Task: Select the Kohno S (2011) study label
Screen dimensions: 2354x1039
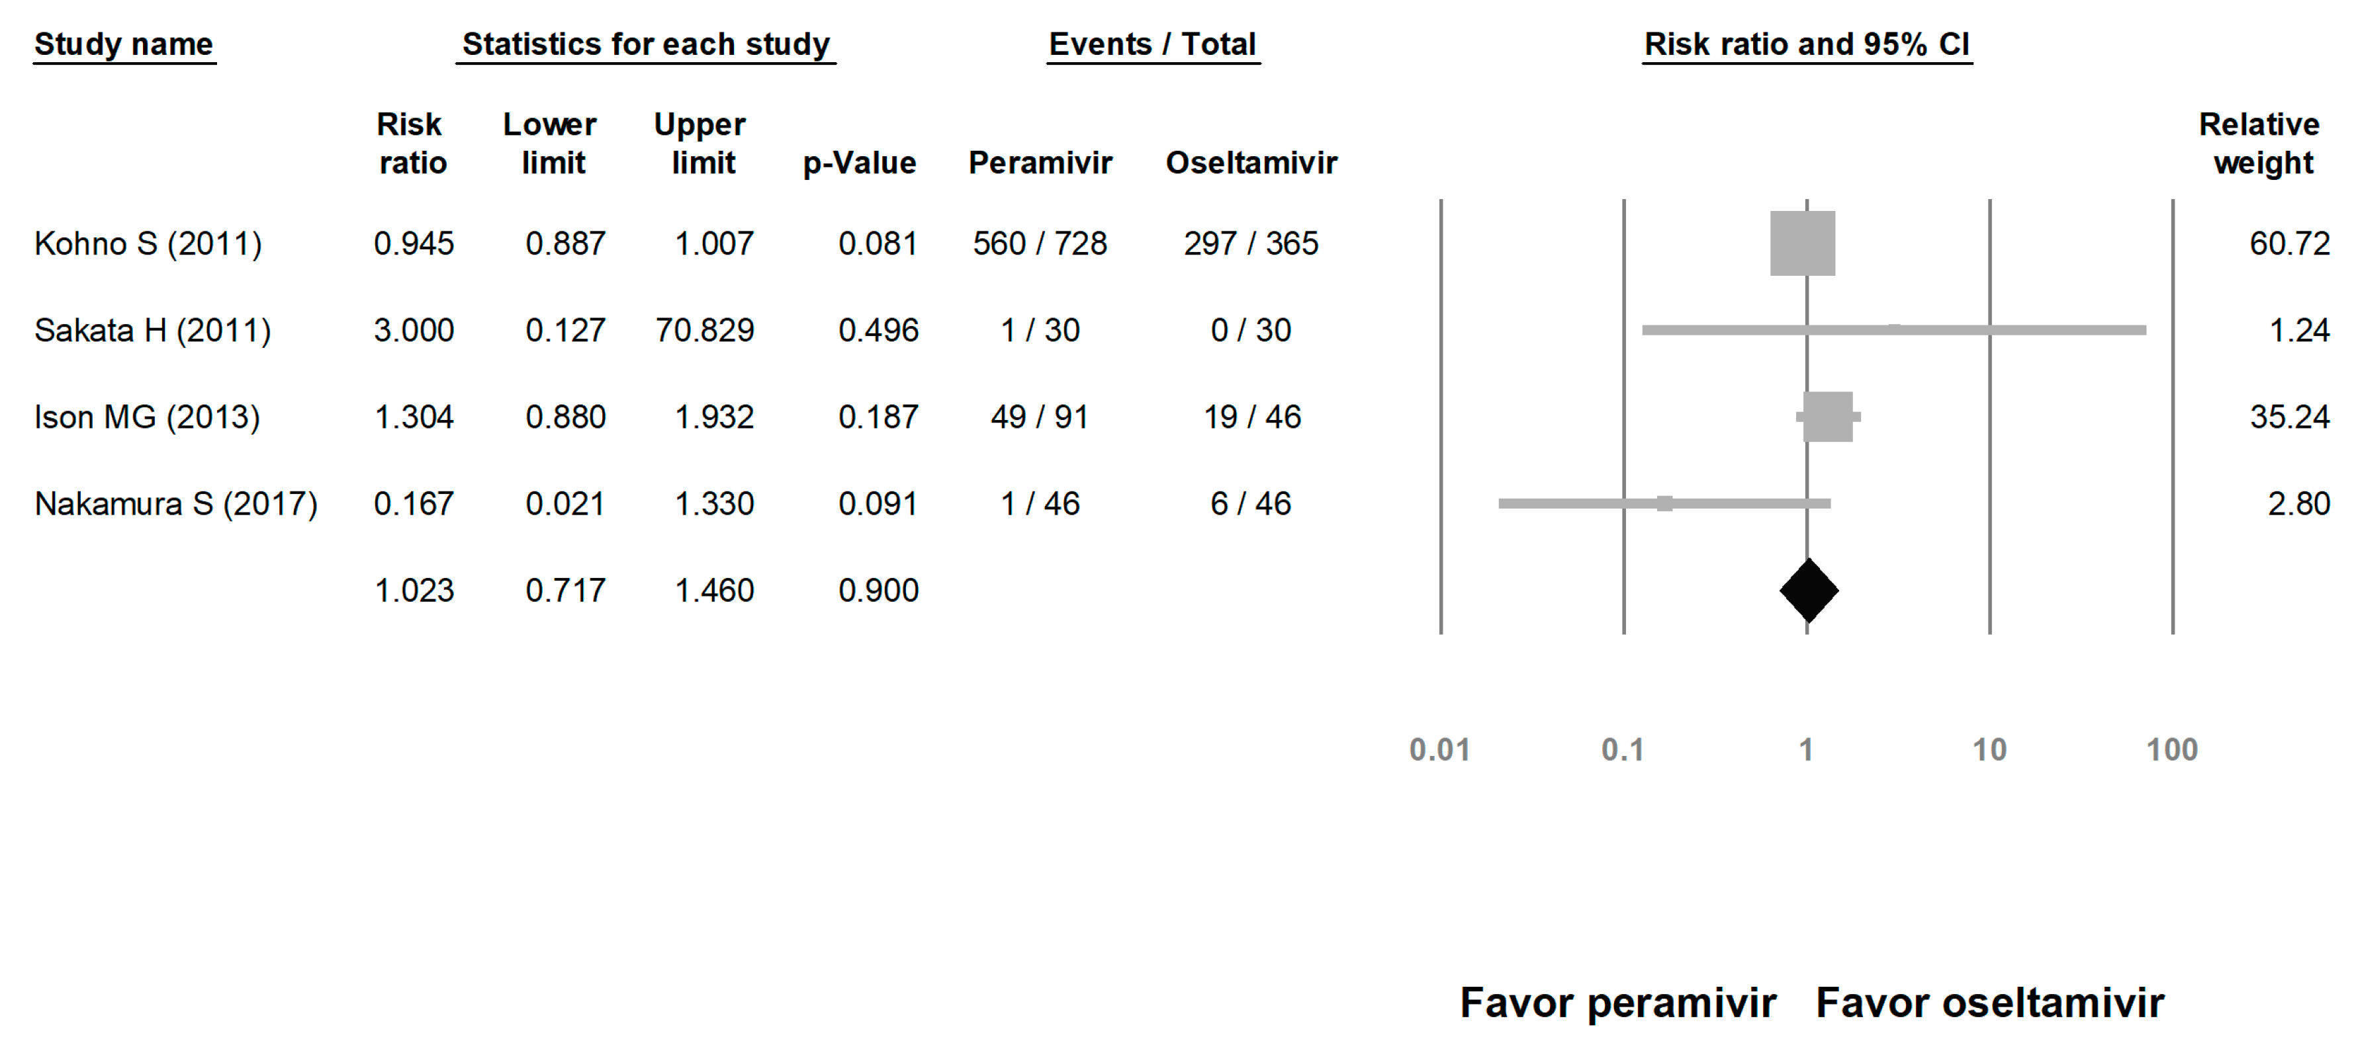Action: pyautogui.click(x=148, y=244)
